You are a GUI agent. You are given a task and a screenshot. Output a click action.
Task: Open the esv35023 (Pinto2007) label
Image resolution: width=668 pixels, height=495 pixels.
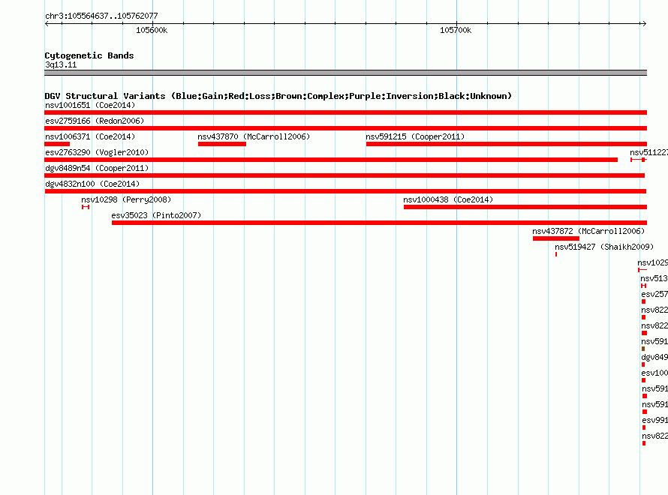[x=156, y=215]
